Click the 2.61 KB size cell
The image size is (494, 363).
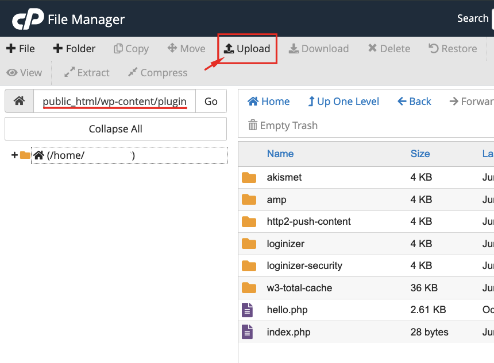tap(428, 310)
